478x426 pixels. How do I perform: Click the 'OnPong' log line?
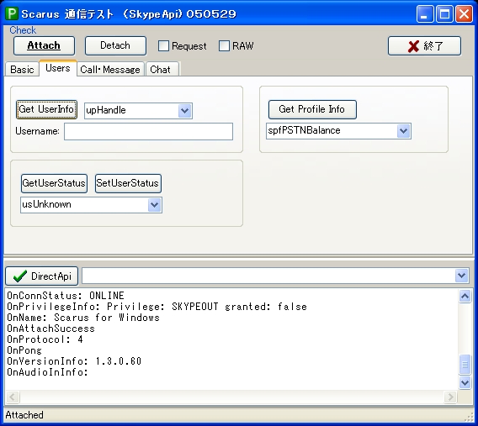pos(24,350)
